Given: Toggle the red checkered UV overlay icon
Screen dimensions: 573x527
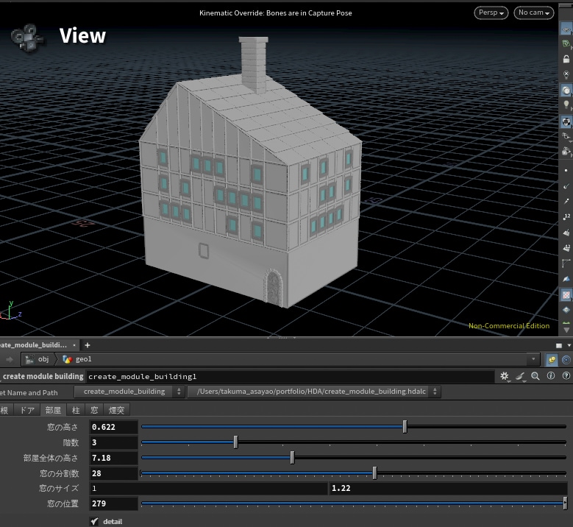Looking at the screenshot, I should point(566,294).
